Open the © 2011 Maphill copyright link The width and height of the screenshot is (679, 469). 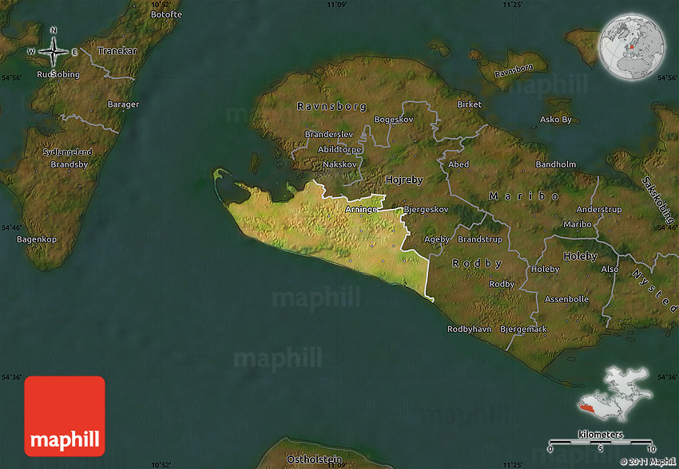tap(647, 462)
